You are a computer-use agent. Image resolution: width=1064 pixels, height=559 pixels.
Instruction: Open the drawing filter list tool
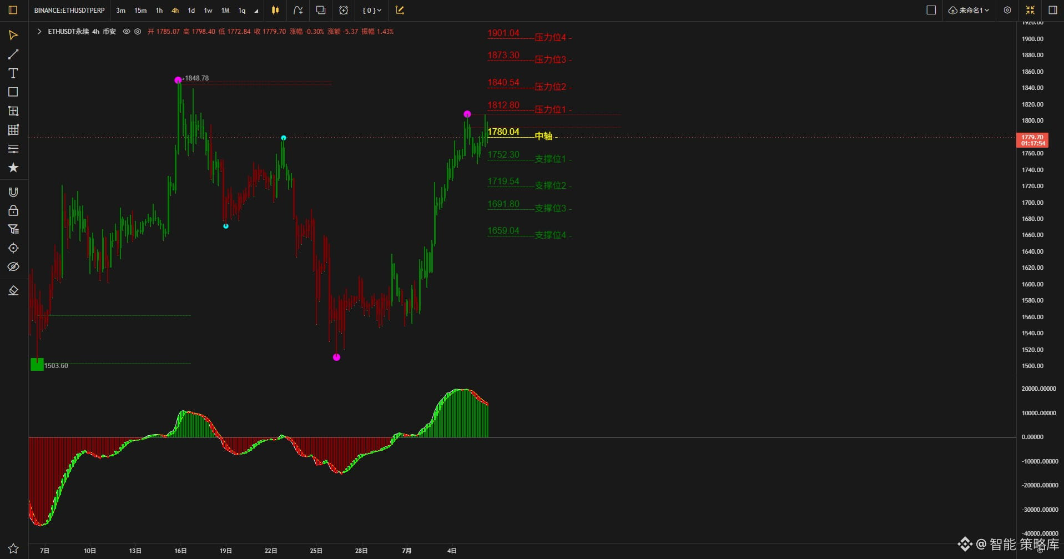[x=13, y=229]
